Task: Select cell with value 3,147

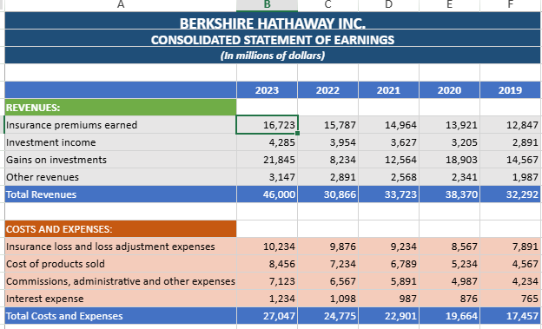Action: [x=267, y=177]
